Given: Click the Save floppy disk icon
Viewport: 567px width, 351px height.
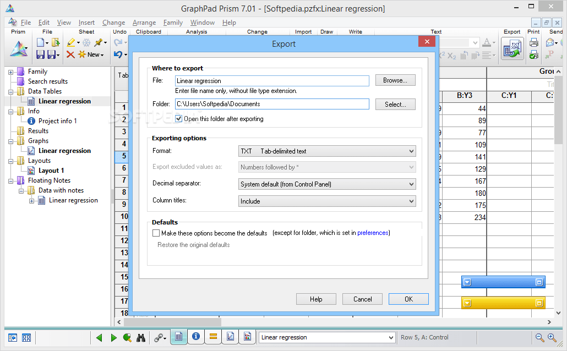Looking at the screenshot, I should tap(40, 54).
